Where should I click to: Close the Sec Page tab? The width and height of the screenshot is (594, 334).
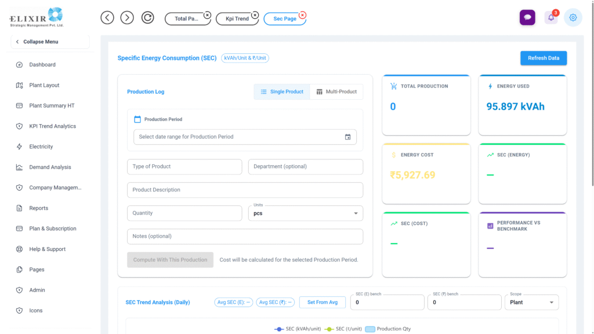pos(302,15)
